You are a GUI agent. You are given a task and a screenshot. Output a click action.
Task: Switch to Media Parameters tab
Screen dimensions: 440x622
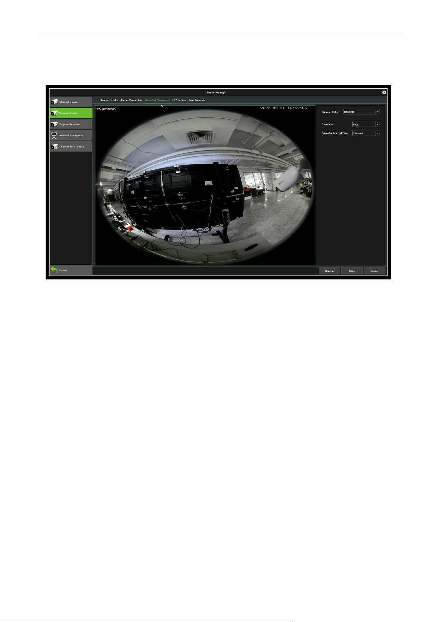click(x=132, y=100)
